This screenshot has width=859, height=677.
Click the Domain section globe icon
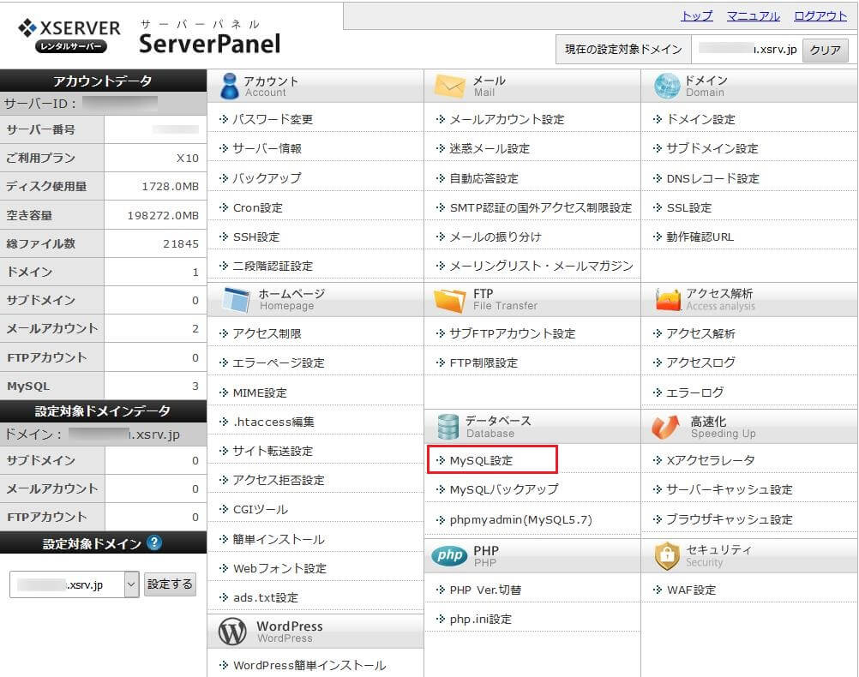point(667,86)
